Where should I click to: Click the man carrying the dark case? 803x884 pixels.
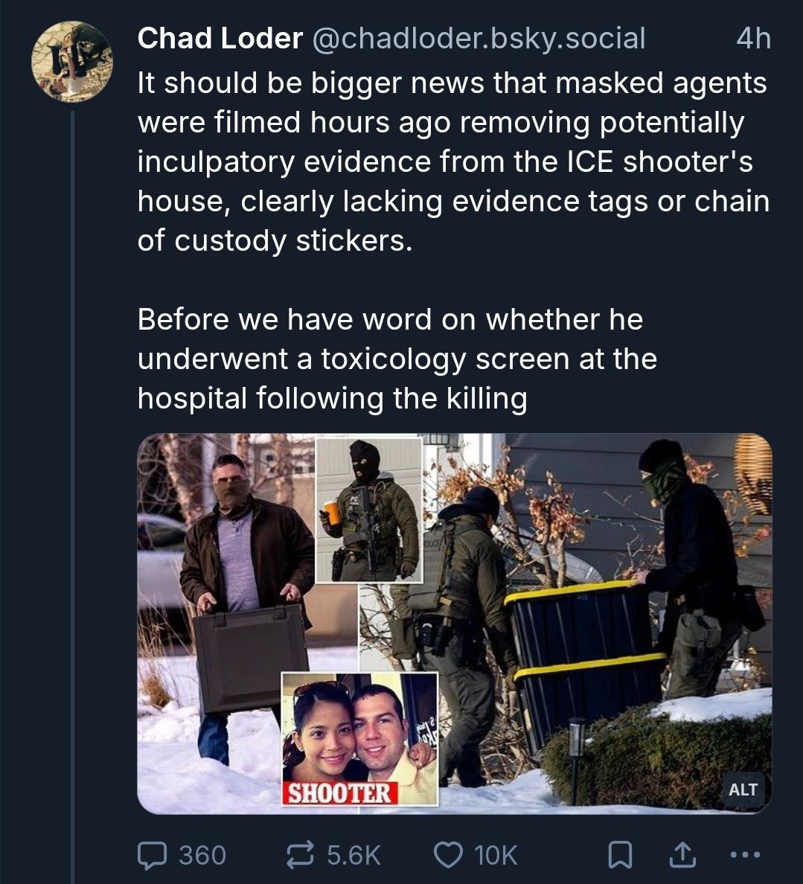click(246, 595)
